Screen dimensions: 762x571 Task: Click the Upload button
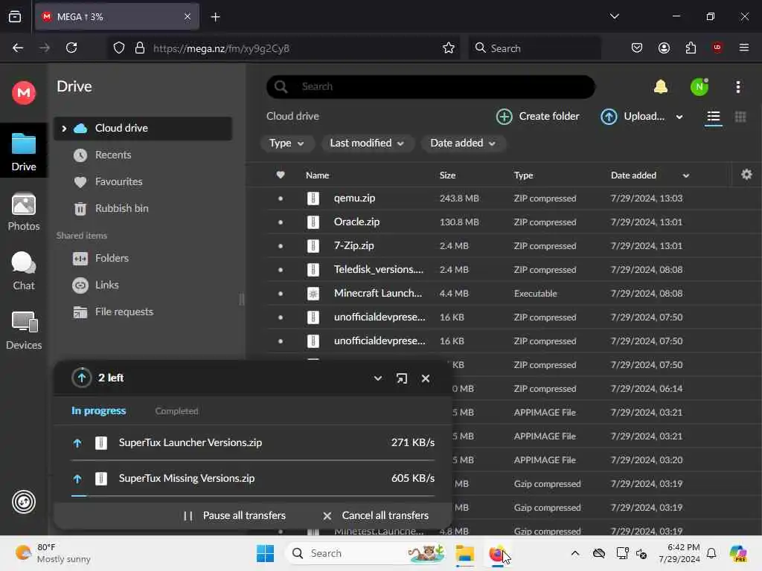point(633,117)
